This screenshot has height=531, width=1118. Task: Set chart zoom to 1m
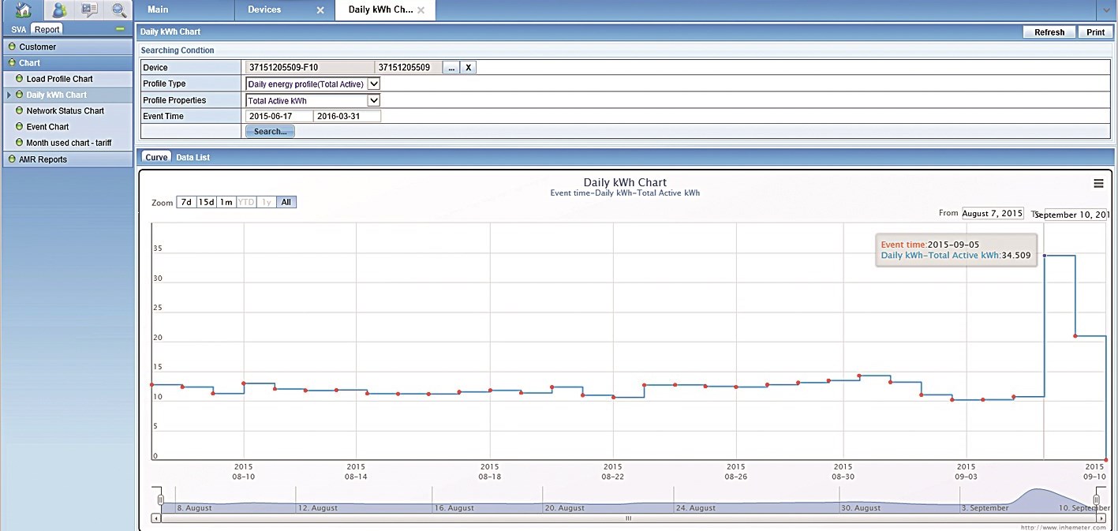(x=226, y=202)
